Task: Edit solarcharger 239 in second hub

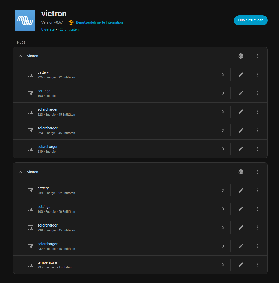Action: 241,228
